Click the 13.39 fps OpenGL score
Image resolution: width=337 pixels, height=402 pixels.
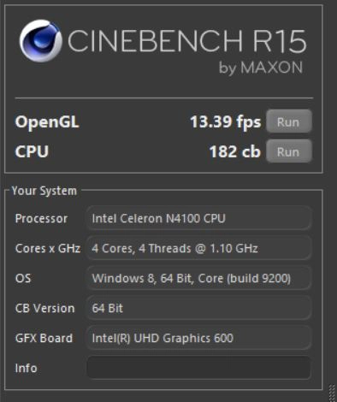coord(225,122)
